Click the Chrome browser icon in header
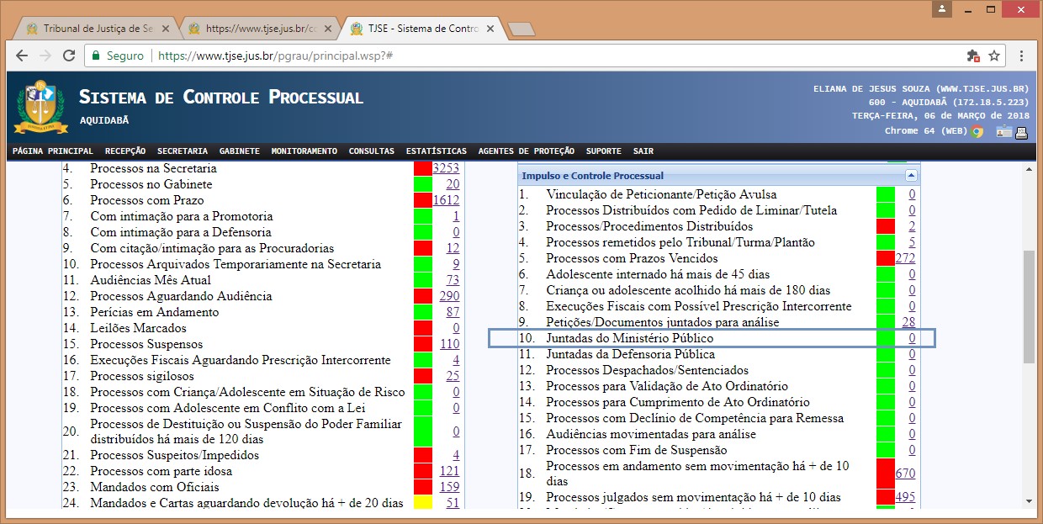This screenshot has height=524, width=1043. pos(977,131)
